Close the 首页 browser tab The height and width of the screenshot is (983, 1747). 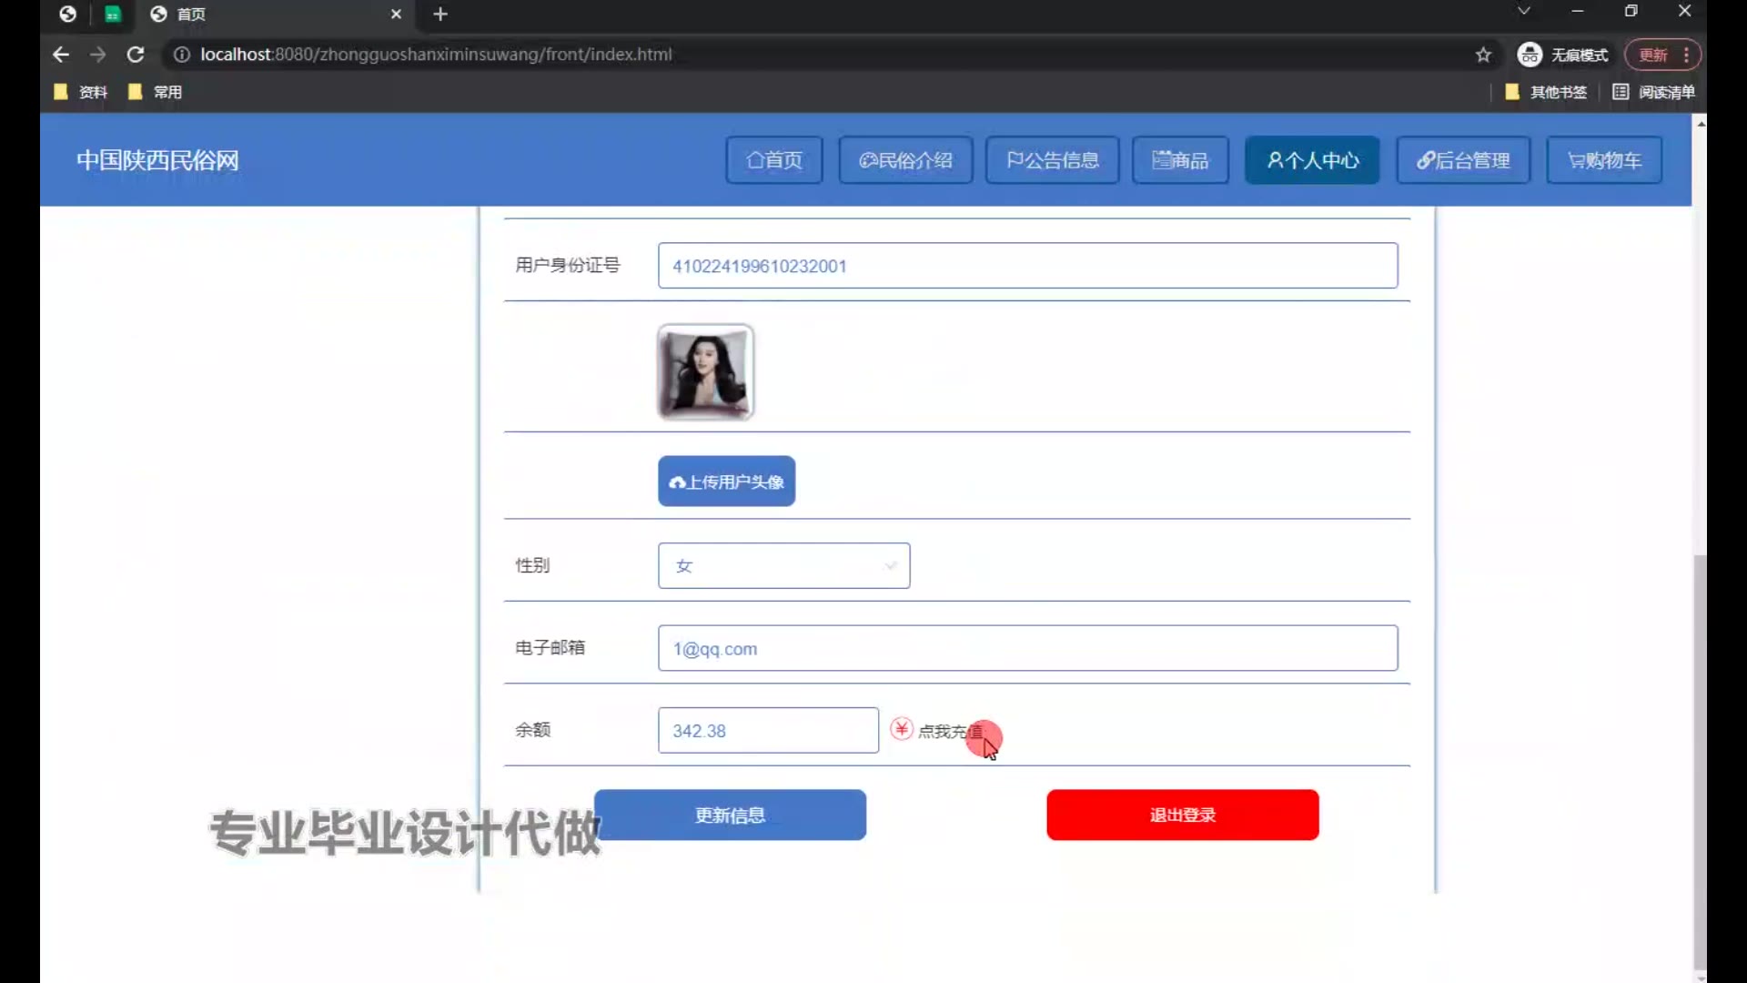(x=396, y=15)
